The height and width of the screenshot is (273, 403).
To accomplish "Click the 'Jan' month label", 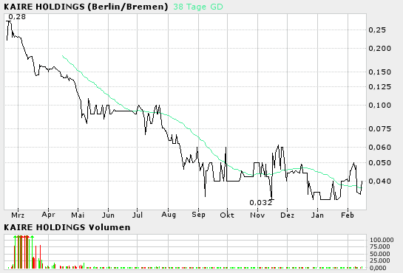I will [x=317, y=215].
